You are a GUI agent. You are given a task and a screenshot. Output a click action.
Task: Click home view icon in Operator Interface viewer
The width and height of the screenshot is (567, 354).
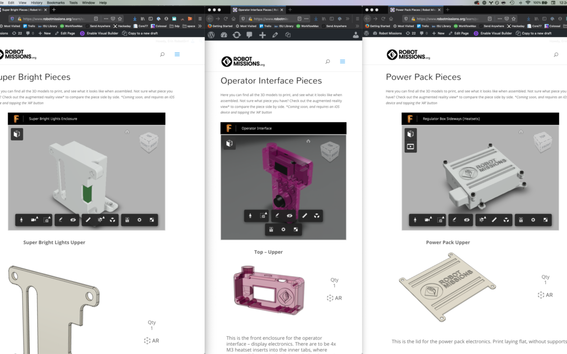(x=309, y=141)
